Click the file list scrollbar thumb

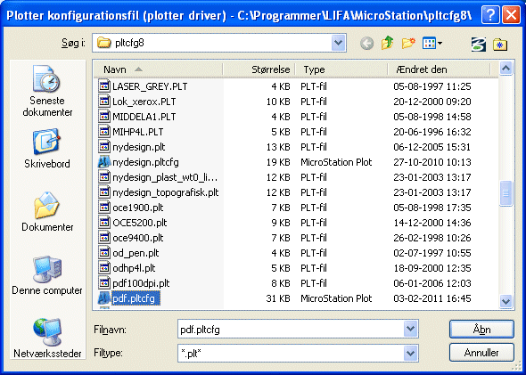point(505,193)
